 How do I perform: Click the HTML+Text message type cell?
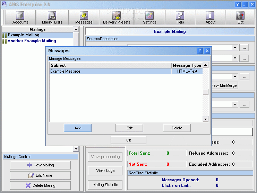pyautogui.click(x=187, y=71)
